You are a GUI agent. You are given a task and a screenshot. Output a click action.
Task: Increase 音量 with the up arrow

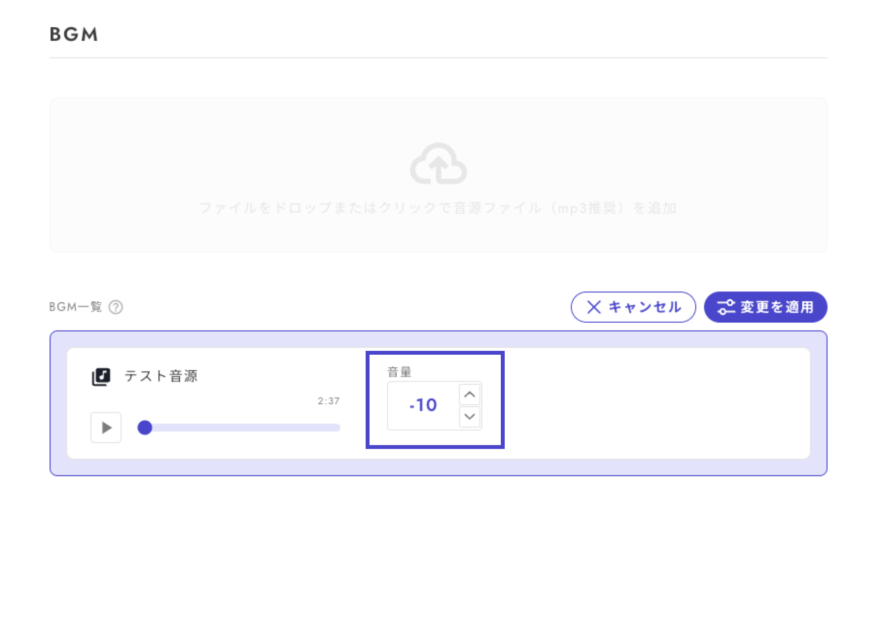470,395
